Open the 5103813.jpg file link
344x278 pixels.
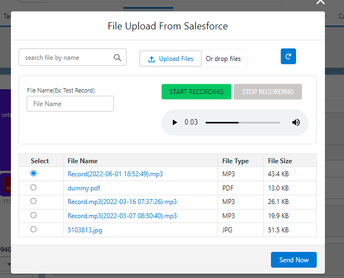tap(85, 230)
